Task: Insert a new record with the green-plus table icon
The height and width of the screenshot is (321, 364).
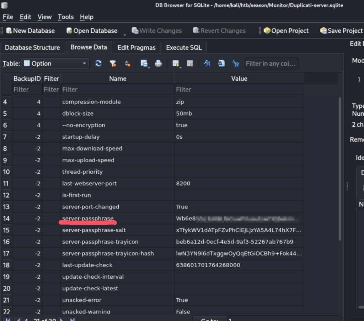Action: 176,63
